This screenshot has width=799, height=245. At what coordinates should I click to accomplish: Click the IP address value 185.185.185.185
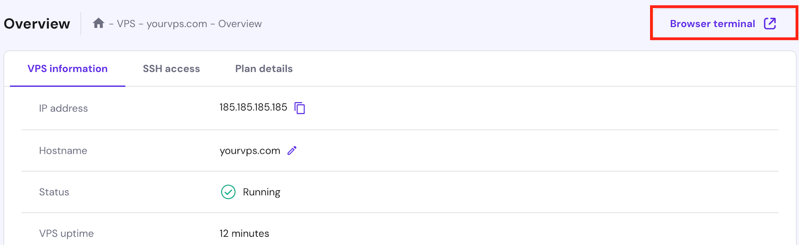pos(253,108)
